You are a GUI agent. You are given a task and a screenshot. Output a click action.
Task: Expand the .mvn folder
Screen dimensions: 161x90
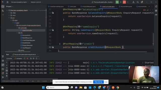tap(9, 15)
